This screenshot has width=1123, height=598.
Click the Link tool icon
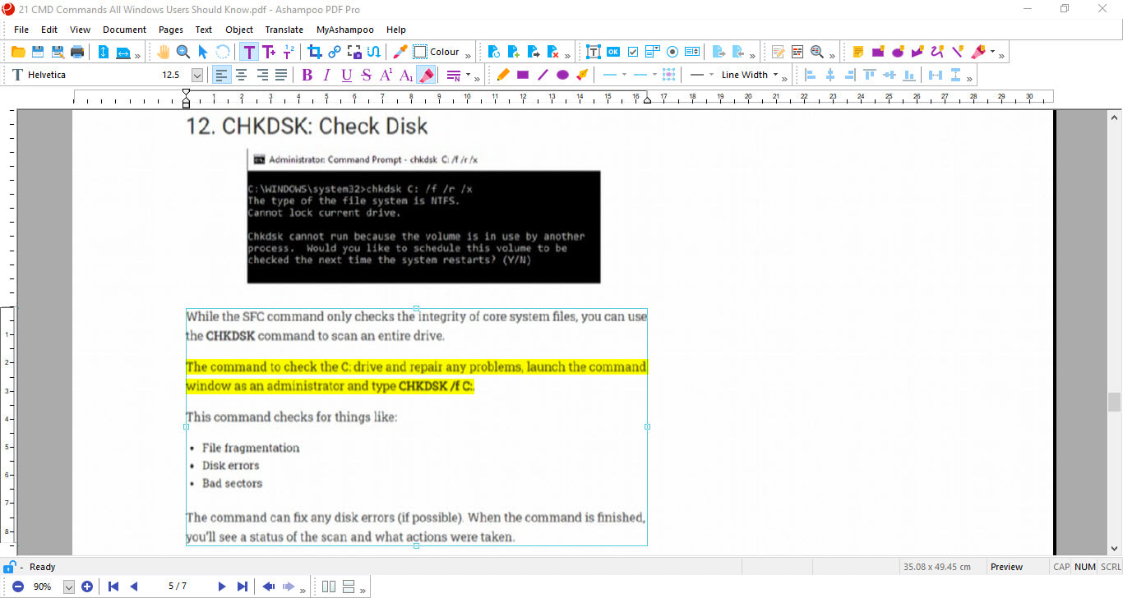[x=334, y=52]
